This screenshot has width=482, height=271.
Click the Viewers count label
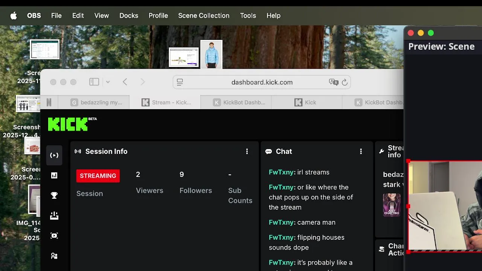coord(149,190)
